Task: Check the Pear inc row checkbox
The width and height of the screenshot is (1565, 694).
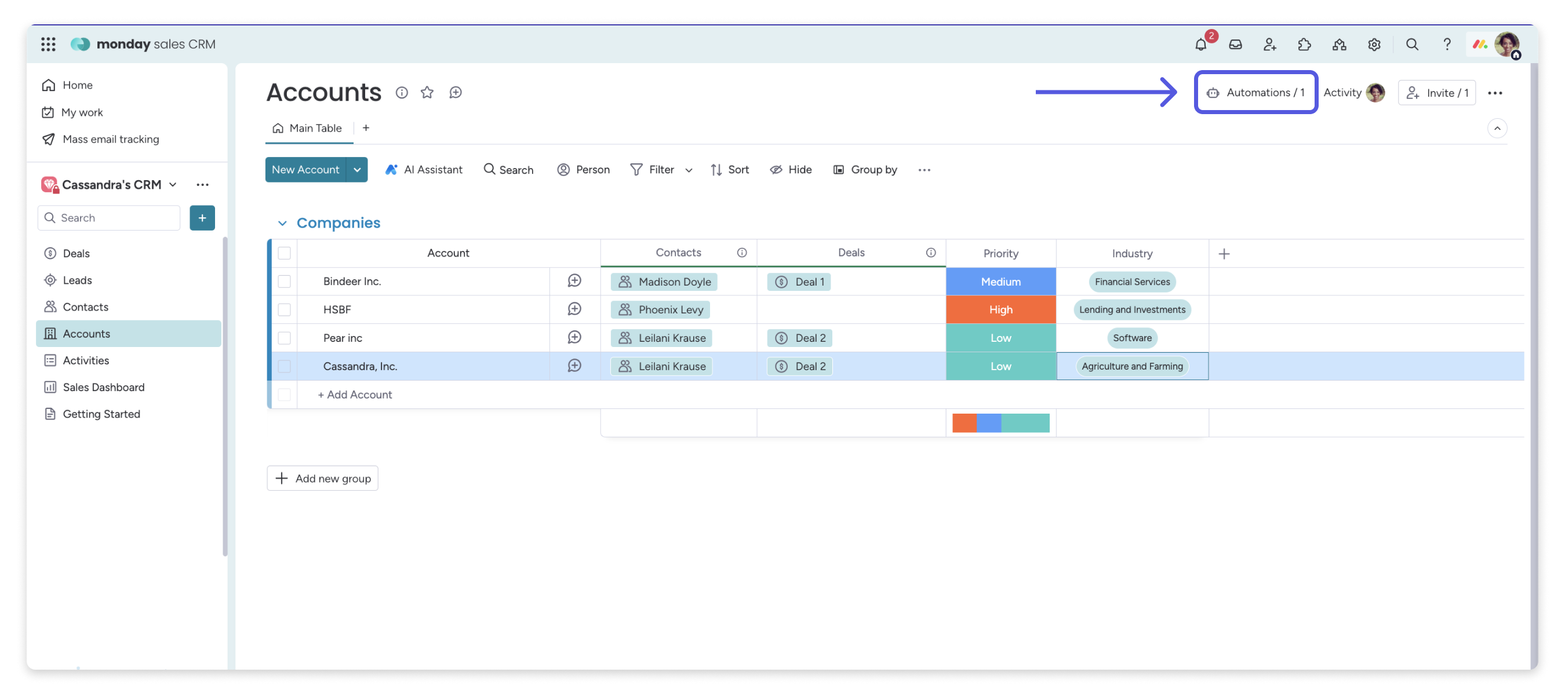Action: (285, 338)
